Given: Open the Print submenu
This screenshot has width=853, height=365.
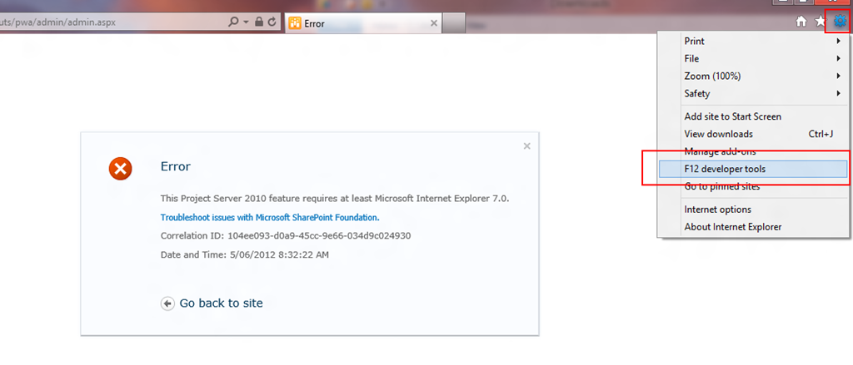Looking at the screenshot, I should (x=753, y=42).
